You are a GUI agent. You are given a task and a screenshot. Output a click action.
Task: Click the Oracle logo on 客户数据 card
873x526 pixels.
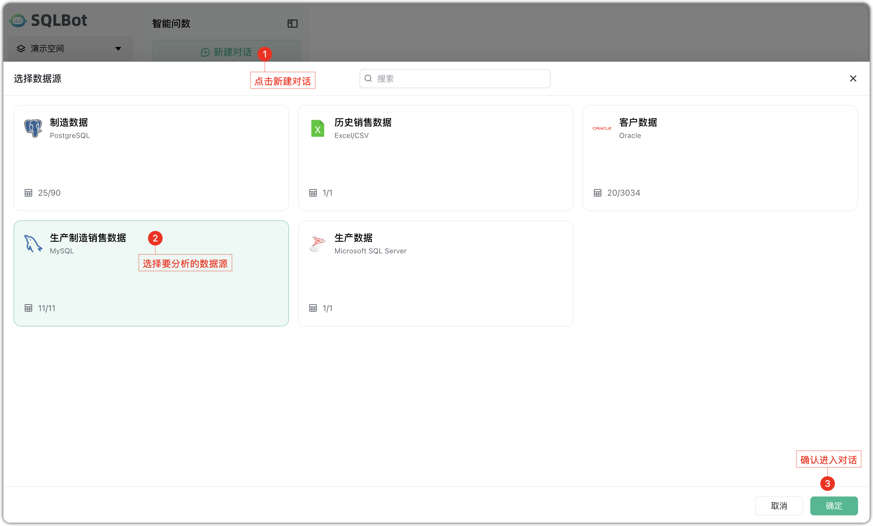click(602, 129)
